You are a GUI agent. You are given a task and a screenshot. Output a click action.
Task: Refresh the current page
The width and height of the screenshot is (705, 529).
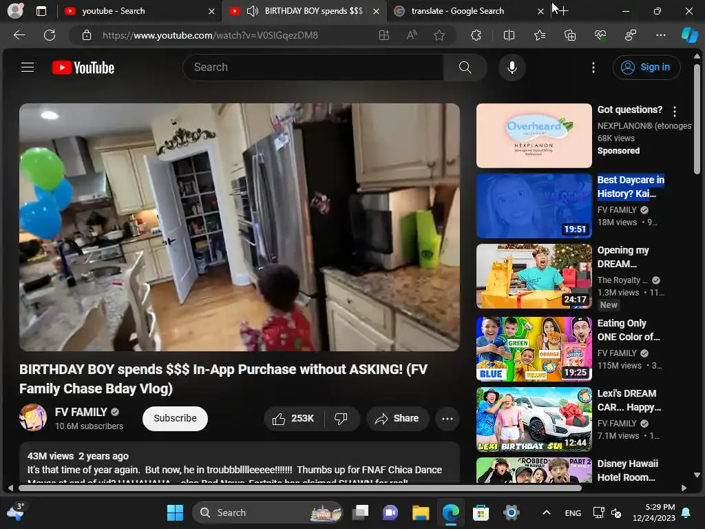tap(50, 35)
